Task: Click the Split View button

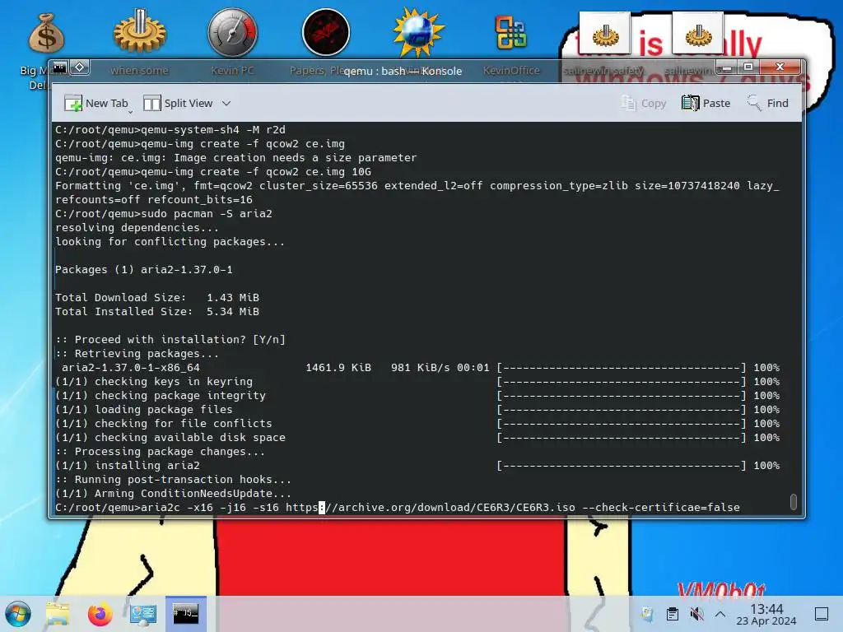Action: tap(179, 103)
